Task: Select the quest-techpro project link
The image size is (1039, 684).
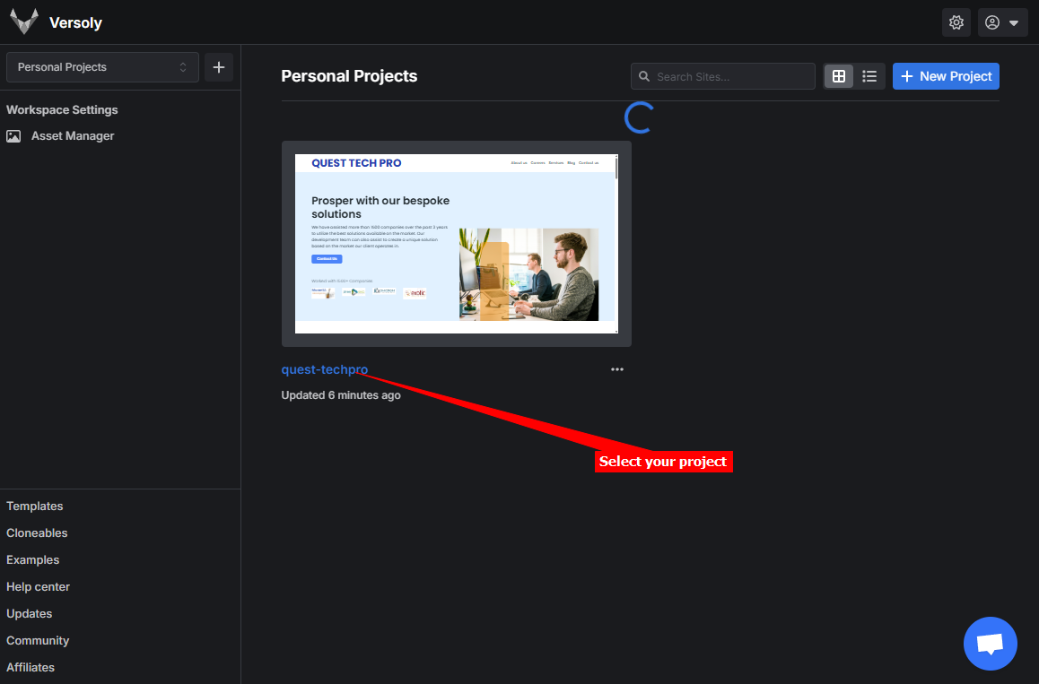Action: [x=324, y=369]
